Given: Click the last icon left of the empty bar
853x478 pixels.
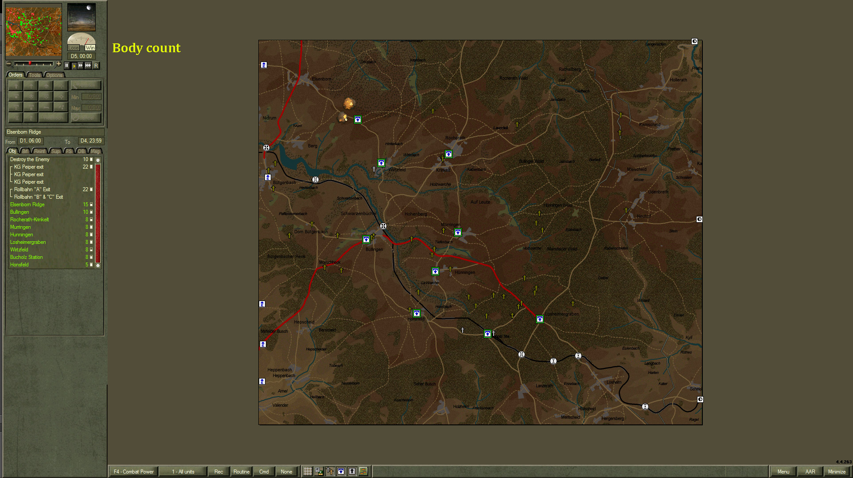Looking at the screenshot, I should pos(363,471).
